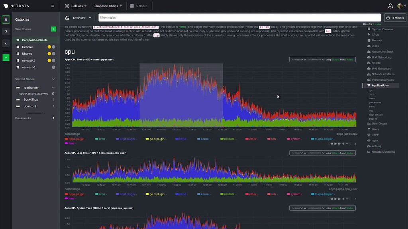Expand the All dimensions dropdown

[316, 59]
